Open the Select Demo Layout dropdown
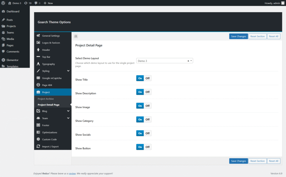 165,61
